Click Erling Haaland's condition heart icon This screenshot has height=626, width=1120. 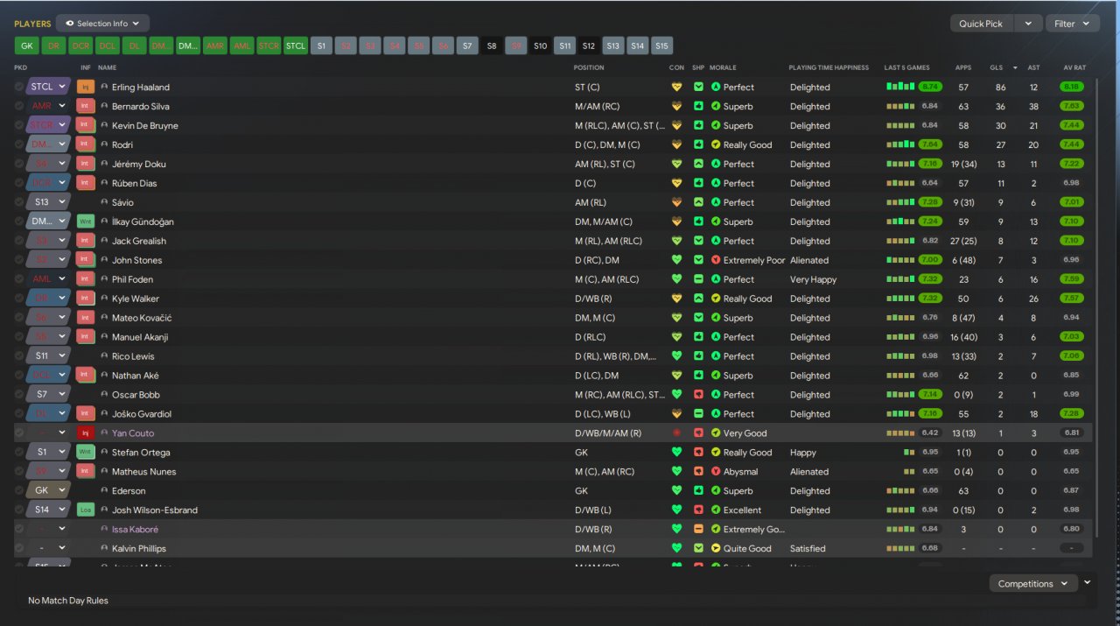tap(676, 88)
